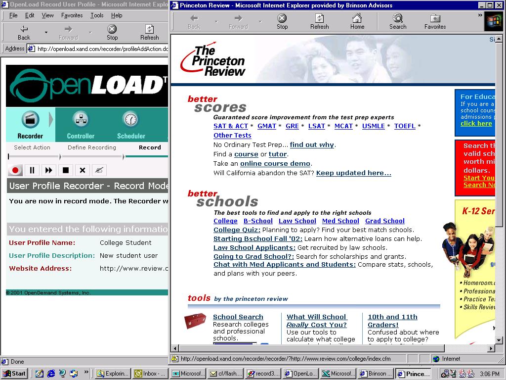The height and width of the screenshot is (380, 506).
Task: Click the Start button
Action: click(14, 374)
